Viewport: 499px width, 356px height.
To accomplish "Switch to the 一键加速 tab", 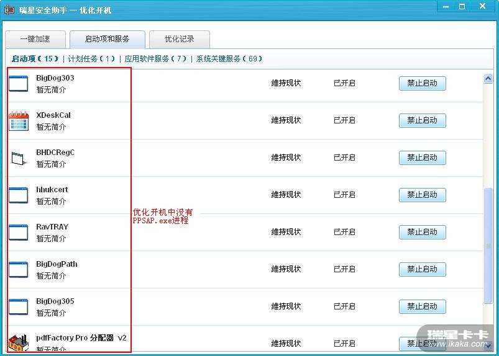I will point(35,39).
